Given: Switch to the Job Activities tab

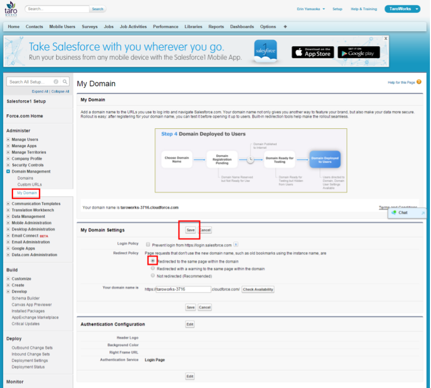Looking at the screenshot, I should 133,26.
